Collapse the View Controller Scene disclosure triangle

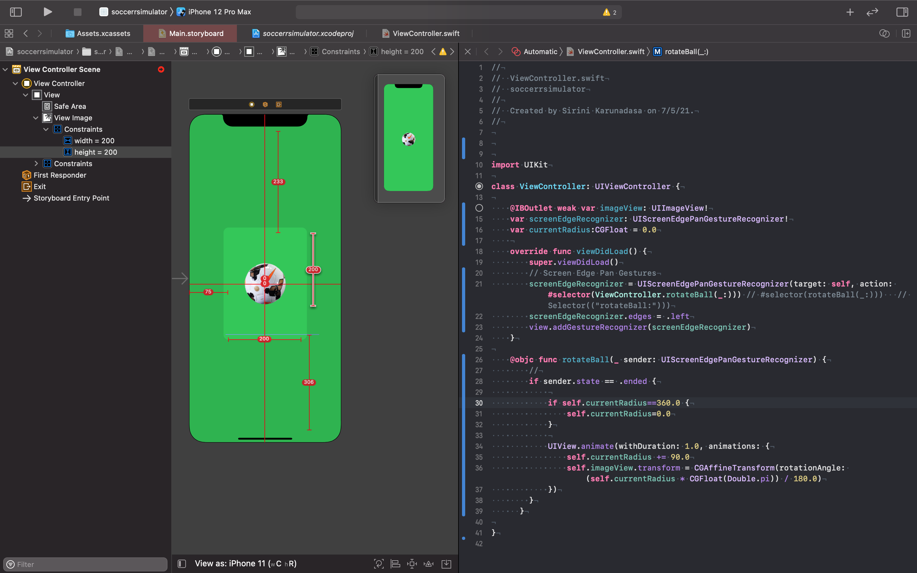point(5,69)
